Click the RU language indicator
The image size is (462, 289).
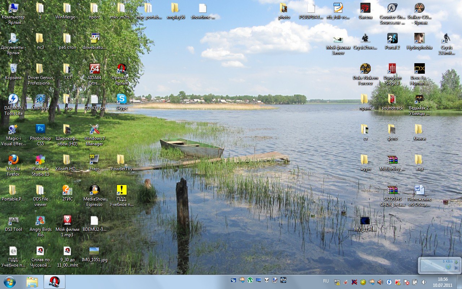tap(326, 281)
